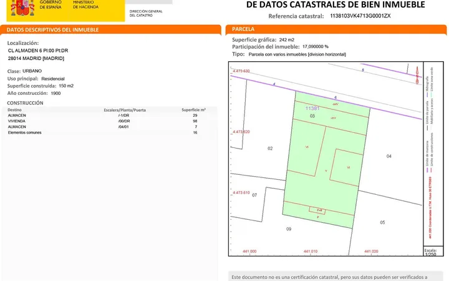Click 'ALMACEN' in the /04/01 row
The height and width of the screenshot is (281, 449).
coord(17,127)
